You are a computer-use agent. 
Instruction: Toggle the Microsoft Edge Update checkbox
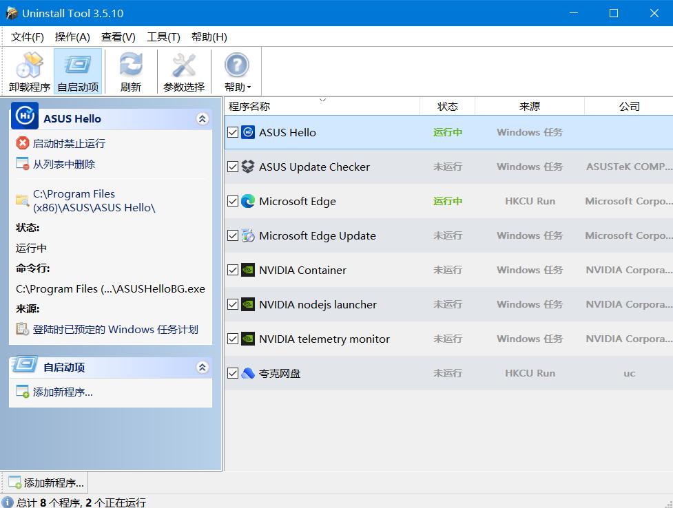(x=232, y=235)
